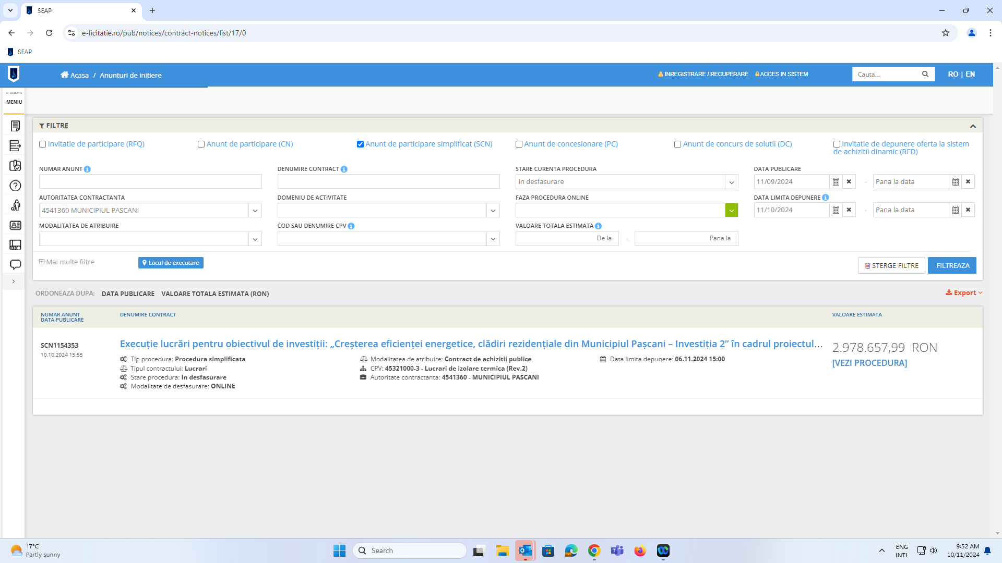The image size is (1002, 563).
Task: Uncheck Anunt de participare simplificat (SCN)
Action: point(360,144)
